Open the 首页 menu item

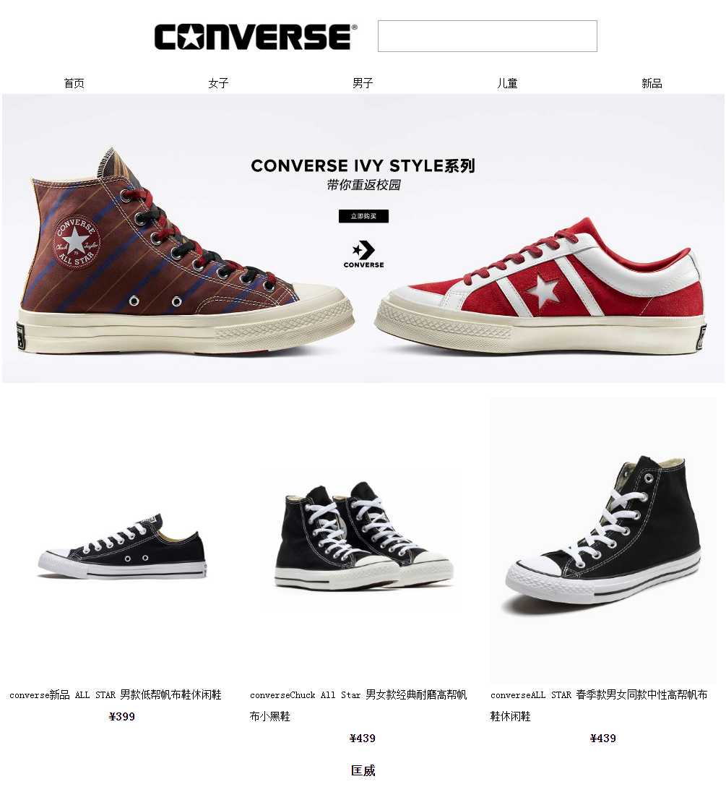coord(74,83)
